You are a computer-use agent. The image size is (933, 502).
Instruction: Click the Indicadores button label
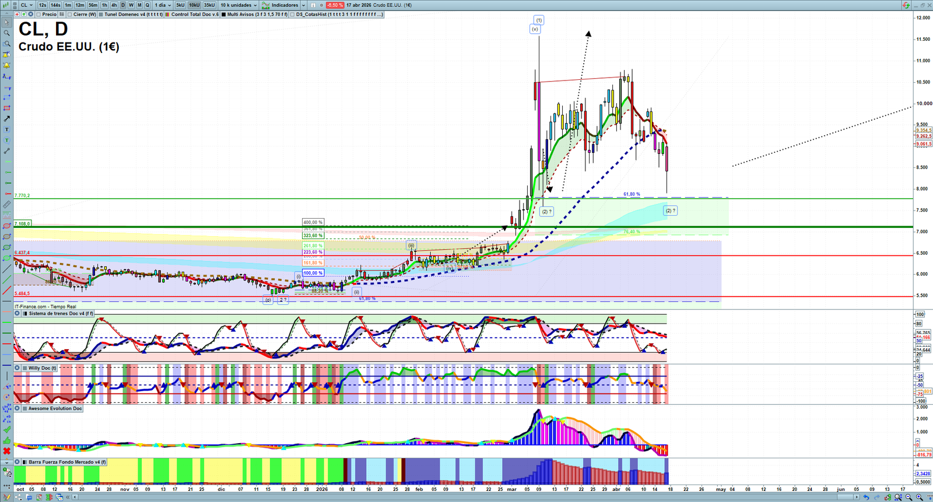[285, 5]
